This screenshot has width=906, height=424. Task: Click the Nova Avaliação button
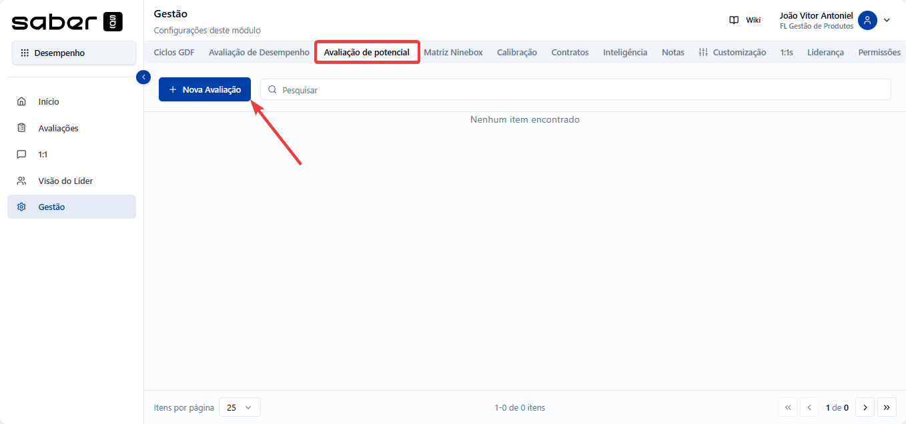click(x=205, y=89)
